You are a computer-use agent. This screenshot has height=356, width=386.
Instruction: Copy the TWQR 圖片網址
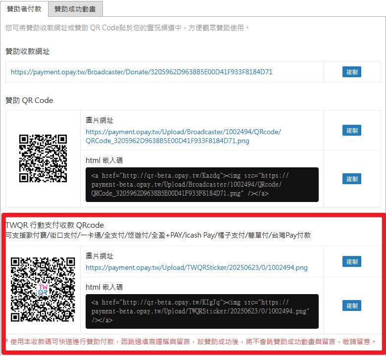(x=352, y=261)
